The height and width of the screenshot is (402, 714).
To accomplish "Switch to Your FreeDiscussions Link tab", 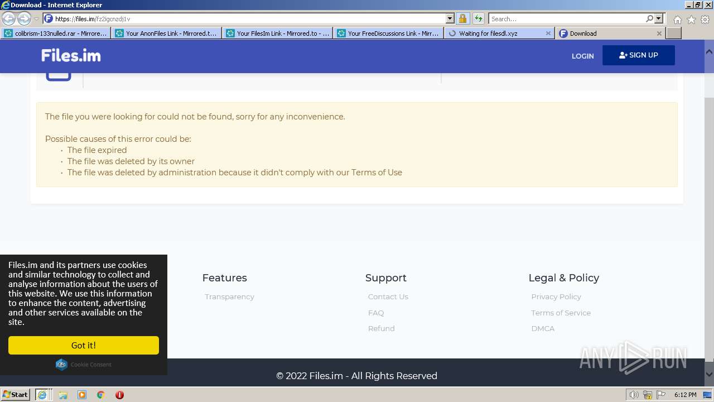I will [389, 33].
